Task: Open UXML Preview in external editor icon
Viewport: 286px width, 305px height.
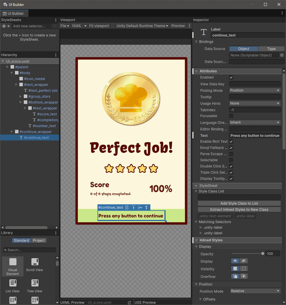Action: (129, 302)
